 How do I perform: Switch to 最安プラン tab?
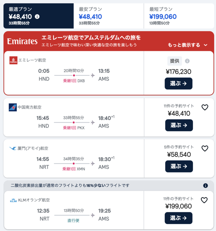(x=108, y=16)
